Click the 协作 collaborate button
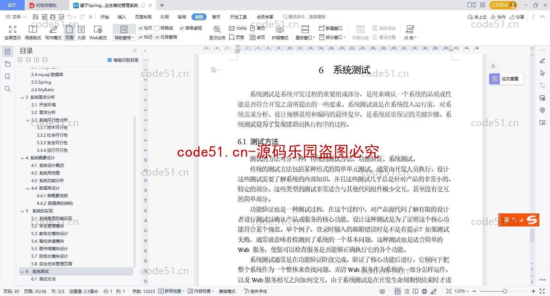The width and height of the screenshot is (550, 296). click(498, 17)
